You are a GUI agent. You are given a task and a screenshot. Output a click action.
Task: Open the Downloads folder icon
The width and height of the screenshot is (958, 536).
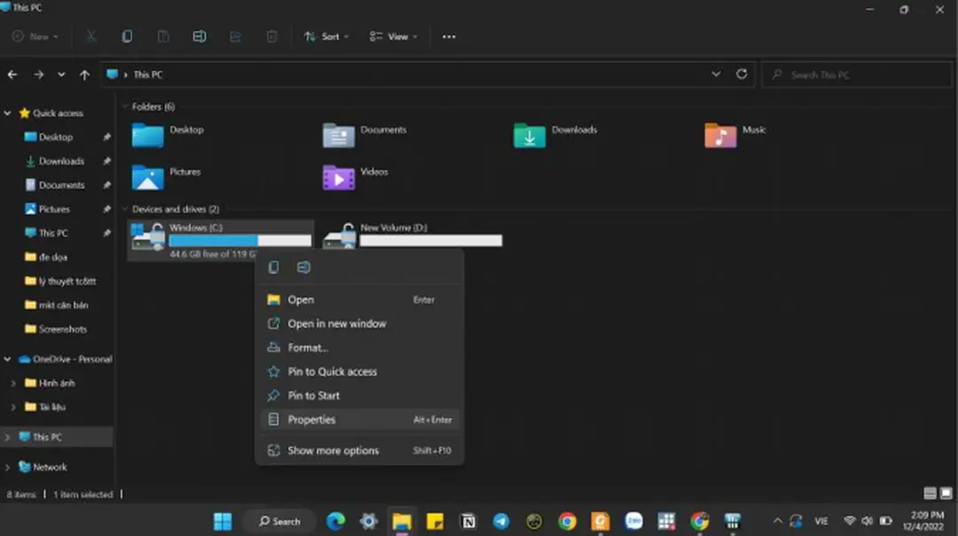pyautogui.click(x=530, y=136)
